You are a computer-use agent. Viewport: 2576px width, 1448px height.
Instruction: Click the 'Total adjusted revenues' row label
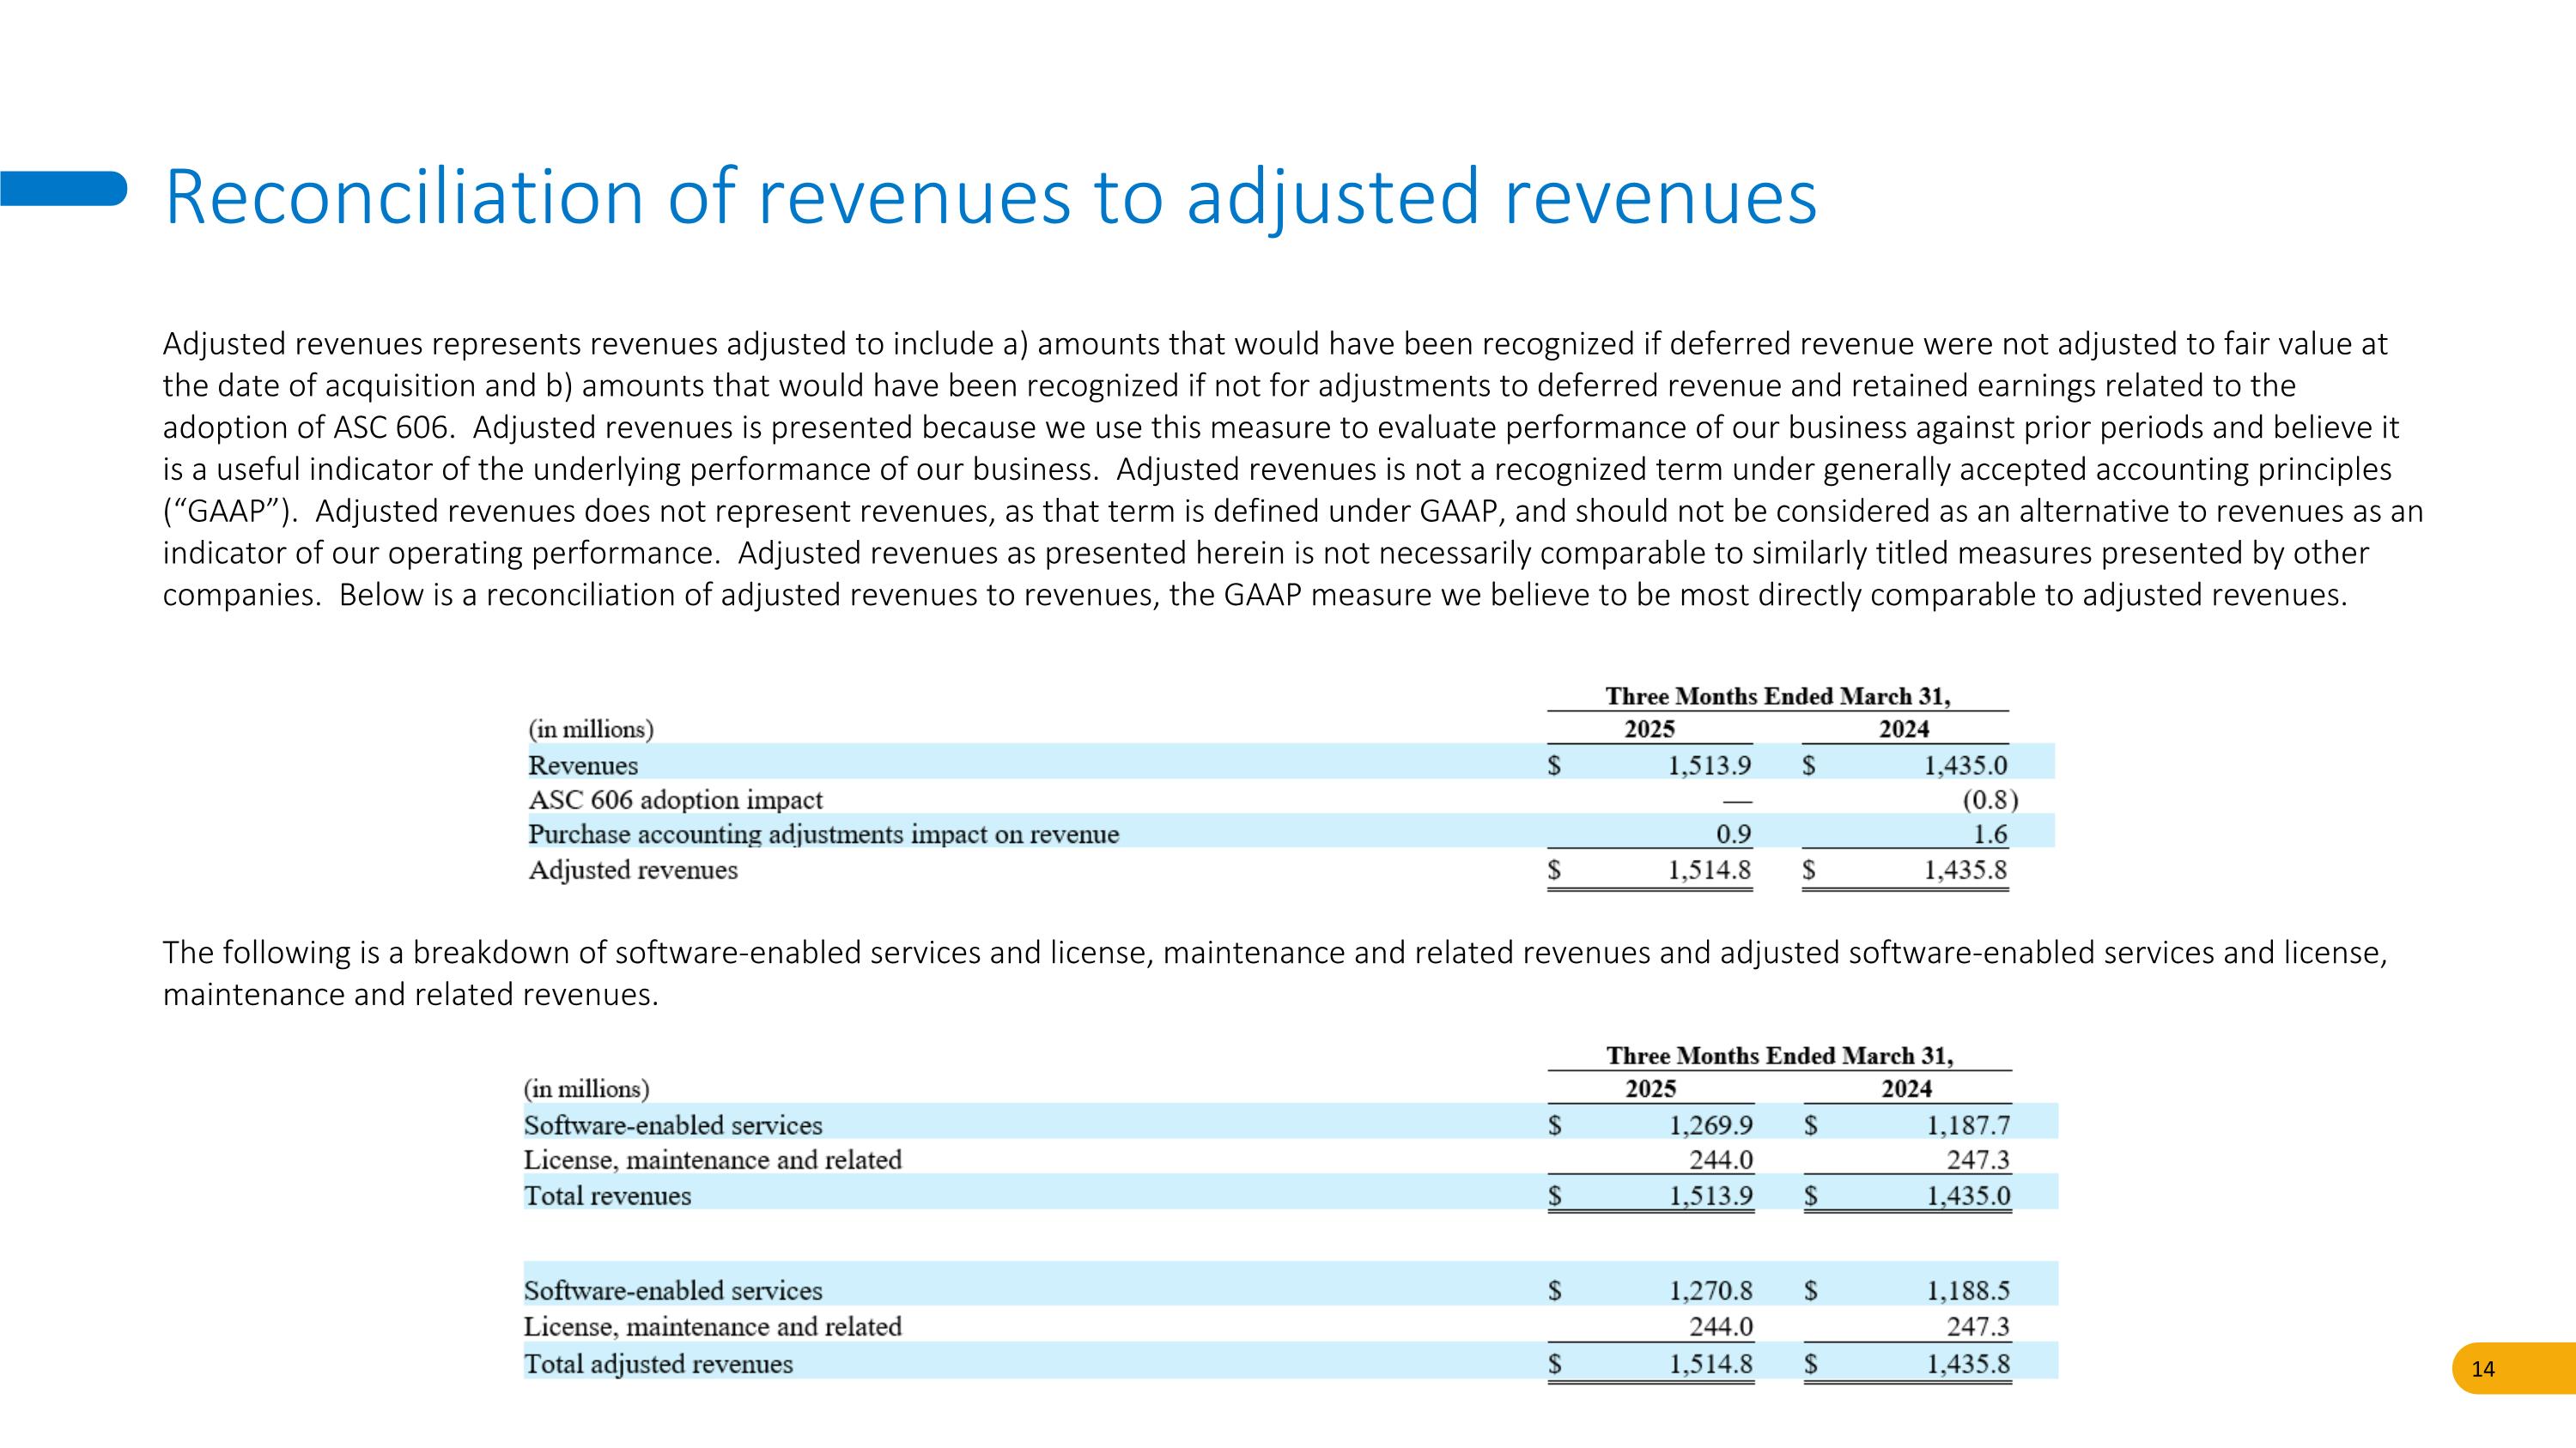[x=658, y=1363]
